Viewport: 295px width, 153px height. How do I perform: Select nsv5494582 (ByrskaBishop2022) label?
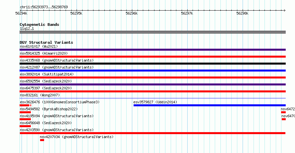pos(49,109)
